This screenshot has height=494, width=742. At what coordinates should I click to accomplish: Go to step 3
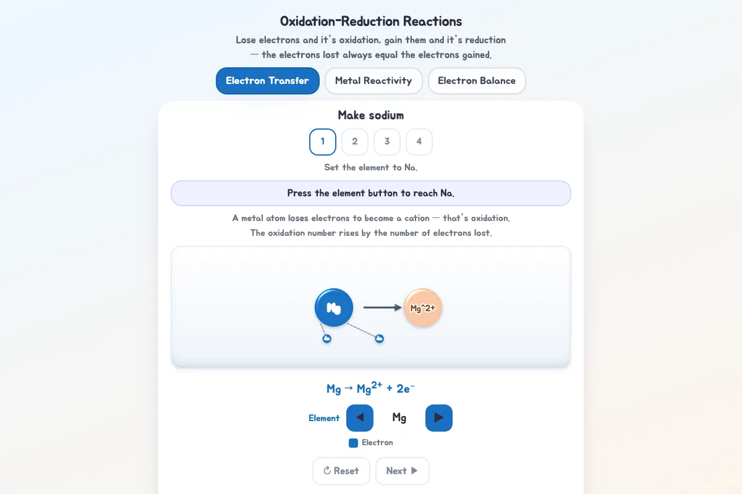click(x=387, y=142)
